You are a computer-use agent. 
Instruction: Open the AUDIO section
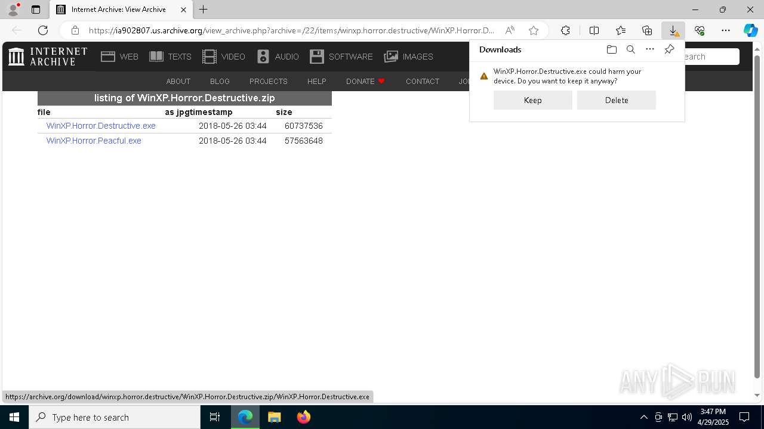278,57
